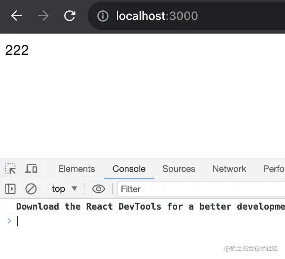Open the top context dropdown
Image resolution: width=285 pixels, height=259 pixels.
(65, 189)
